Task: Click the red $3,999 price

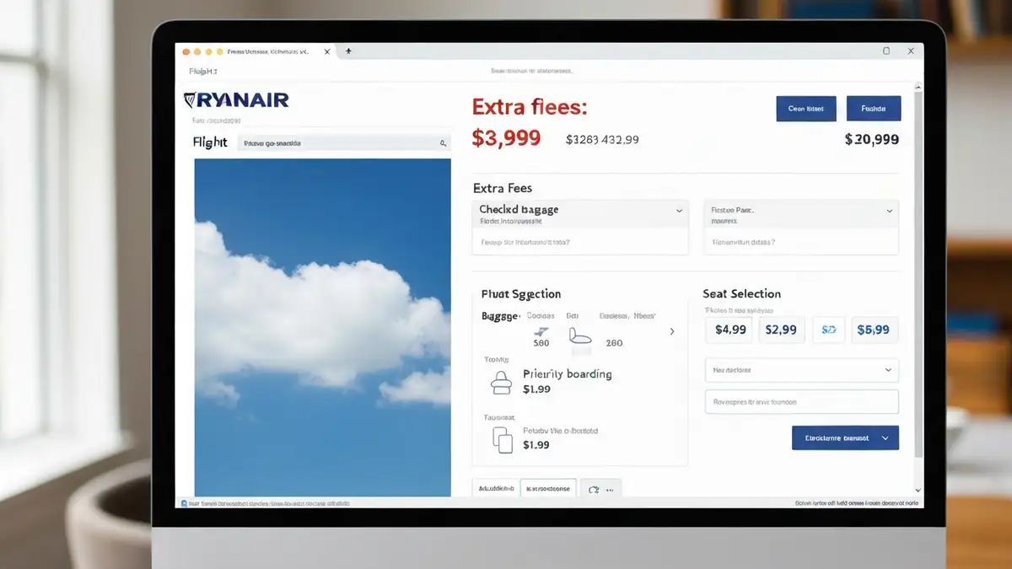Action: (506, 138)
